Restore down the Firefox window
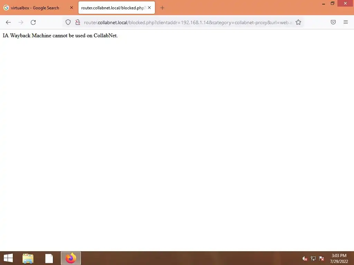Image resolution: width=354 pixels, height=265 pixels. pos(333,3)
